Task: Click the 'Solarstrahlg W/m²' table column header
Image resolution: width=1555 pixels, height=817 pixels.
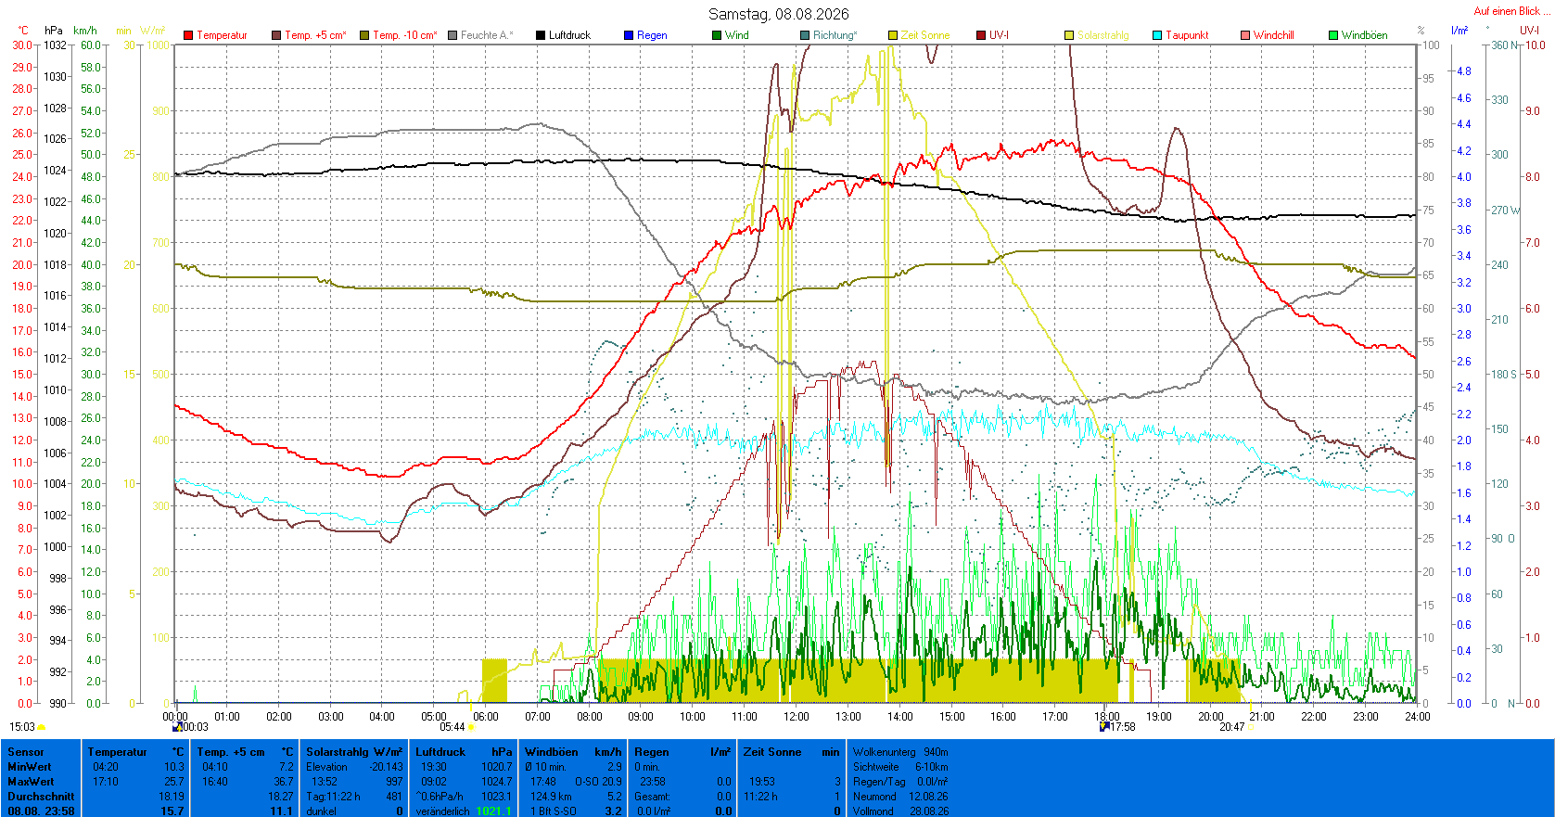Action: (x=354, y=752)
